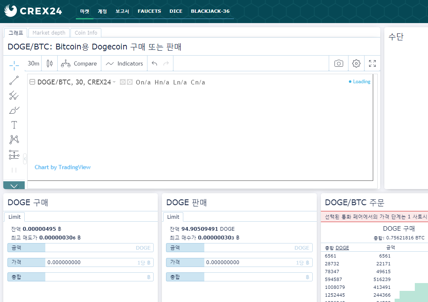Select the XABCD pattern tool
This screenshot has height=302, width=428.
point(14,140)
